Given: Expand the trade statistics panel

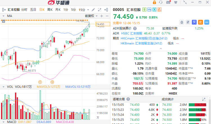Looking at the screenshot, I should click(204, 99).
